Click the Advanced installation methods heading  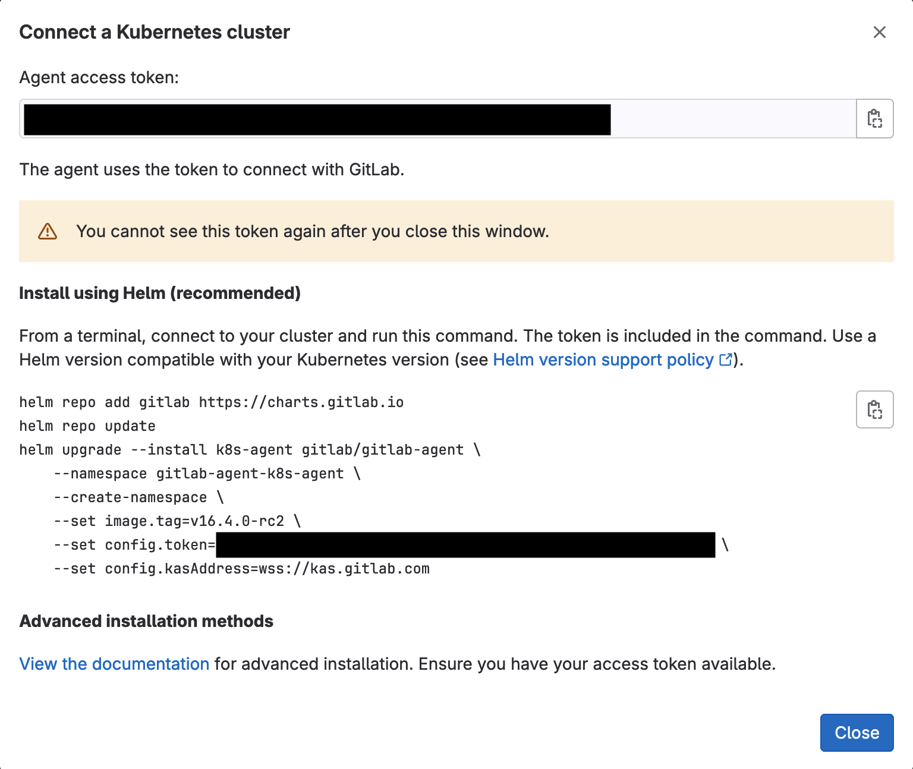[x=146, y=621]
